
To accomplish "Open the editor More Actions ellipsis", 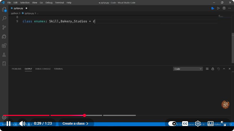I will (229, 8).
